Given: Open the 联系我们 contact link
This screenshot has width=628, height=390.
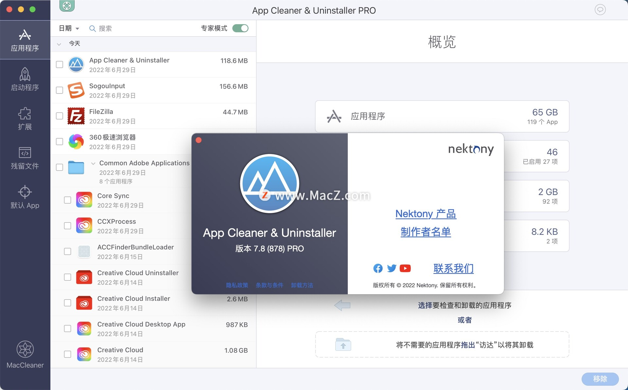Looking at the screenshot, I should pyautogui.click(x=453, y=268).
